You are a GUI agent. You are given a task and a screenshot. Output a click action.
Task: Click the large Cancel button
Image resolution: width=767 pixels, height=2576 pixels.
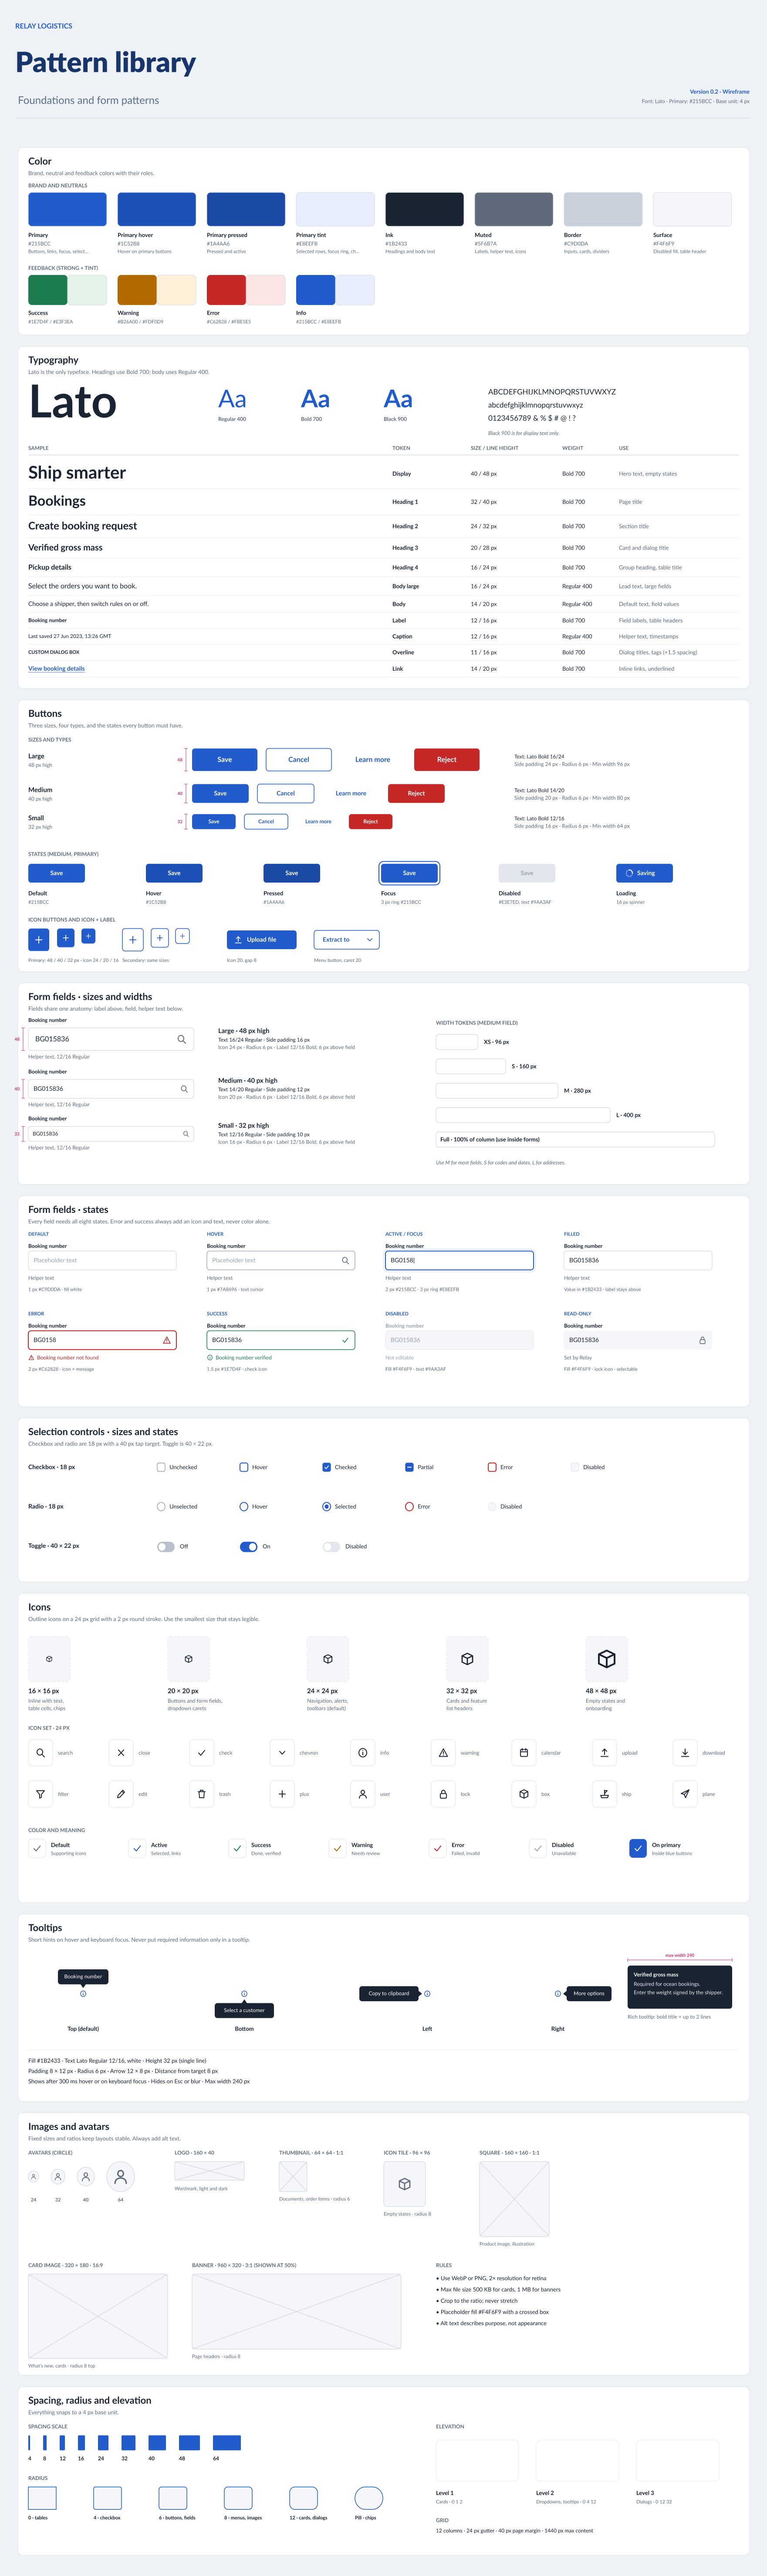(298, 759)
